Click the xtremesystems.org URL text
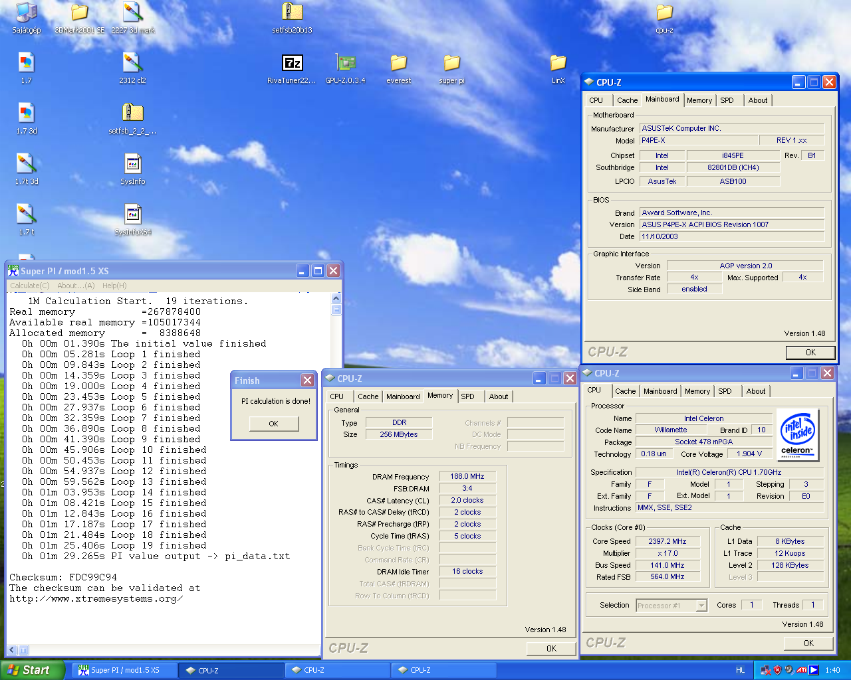The width and height of the screenshot is (851, 680). click(x=96, y=598)
